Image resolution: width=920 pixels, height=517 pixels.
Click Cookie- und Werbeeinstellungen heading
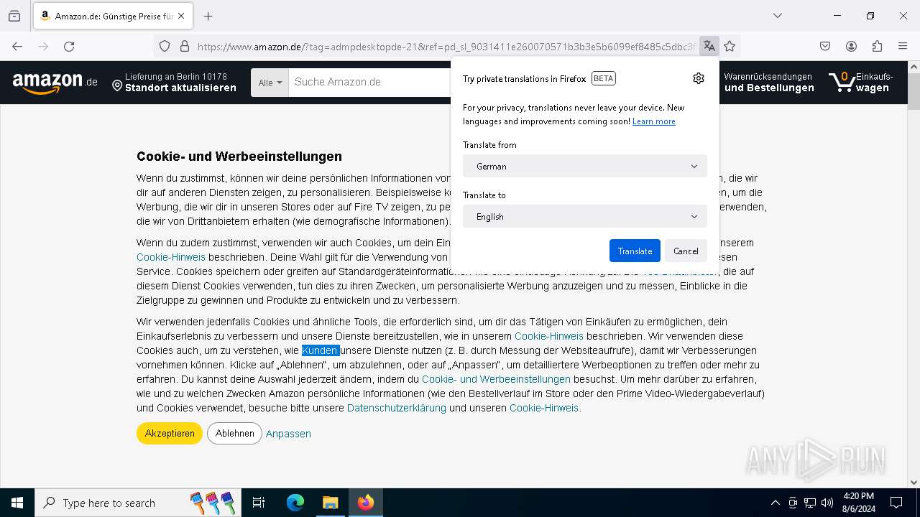tap(239, 157)
